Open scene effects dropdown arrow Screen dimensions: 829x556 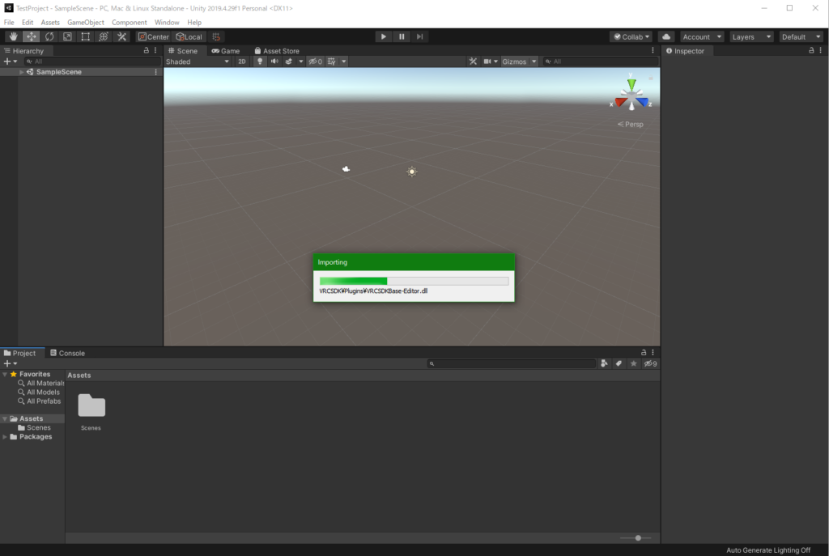tap(301, 62)
